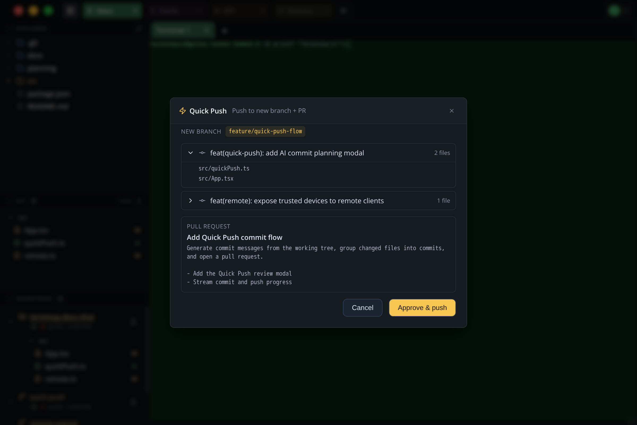Cancel the Quick Push dialog
This screenshot has height=425, width=637.
pos(362,308)
